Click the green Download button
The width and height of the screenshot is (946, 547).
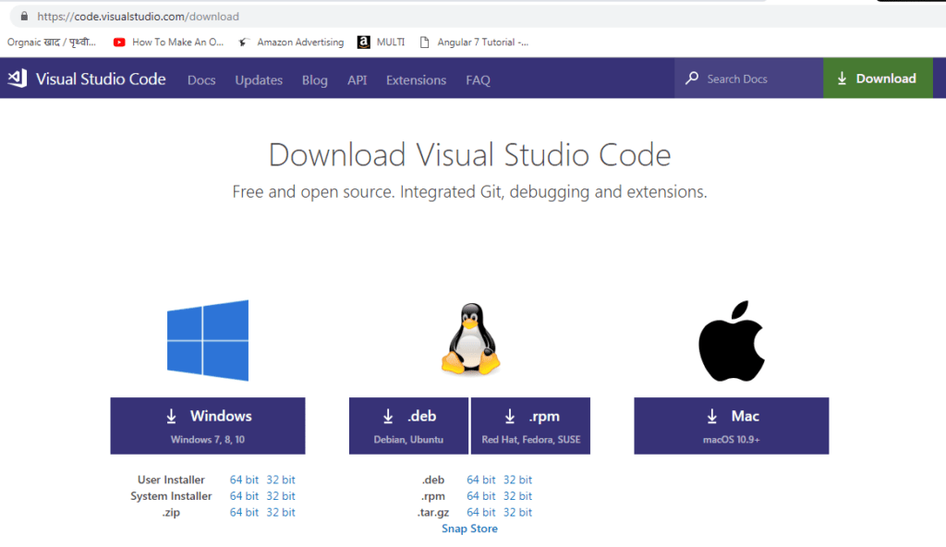click(878, 79)
